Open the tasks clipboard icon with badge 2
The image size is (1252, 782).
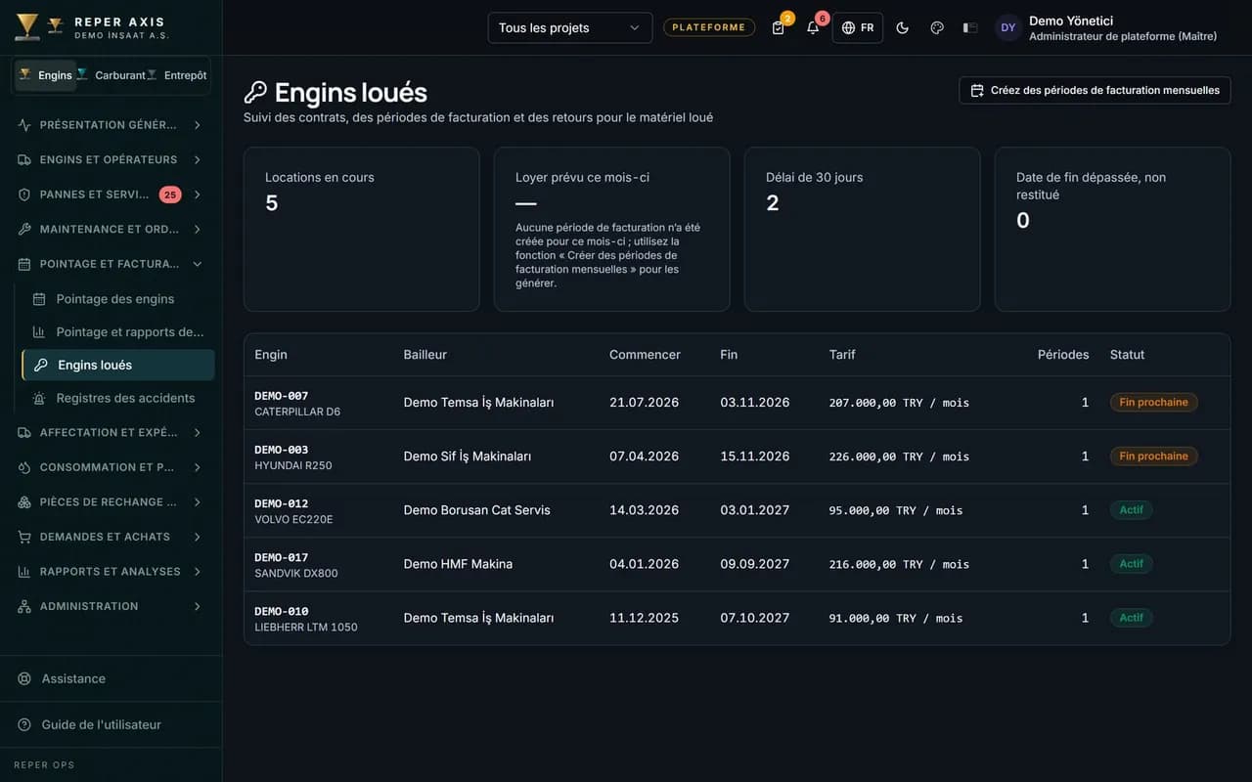tap(779, 27)
